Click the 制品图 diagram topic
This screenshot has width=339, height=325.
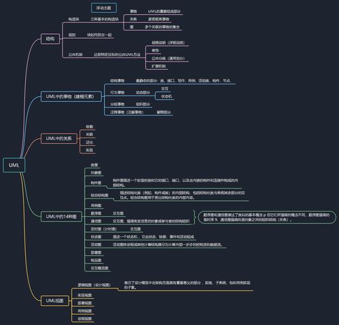pyautogui.click(x=96, y=261)
